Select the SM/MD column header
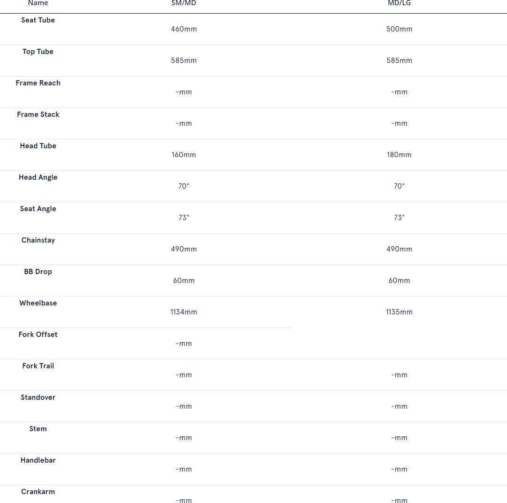Viewport: 507px width, 503px height. 184,3
